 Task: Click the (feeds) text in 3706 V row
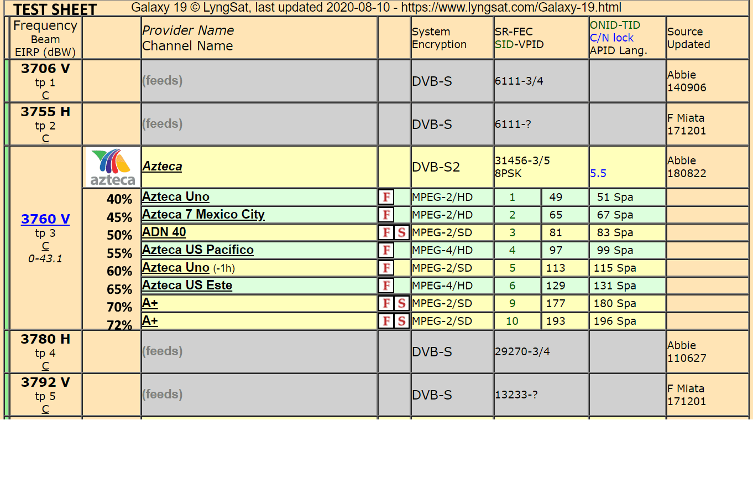[163, 81]
